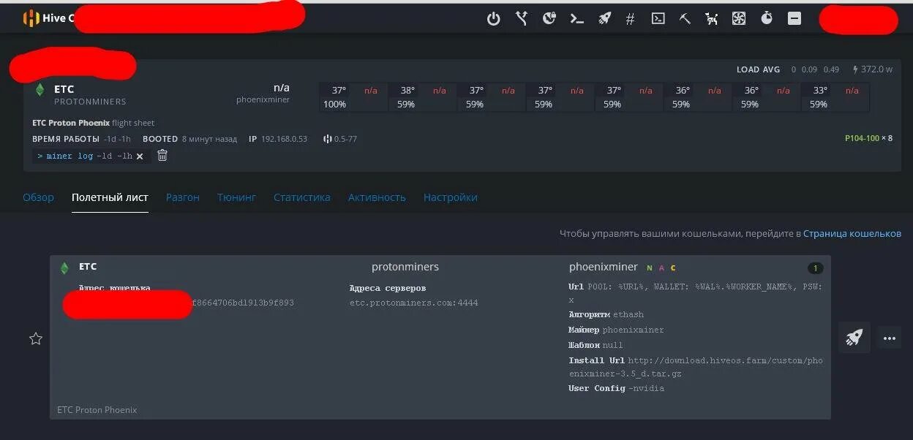The image size is (913, 440).
Task: Select the Полетный лист tab
Action: 110,197
